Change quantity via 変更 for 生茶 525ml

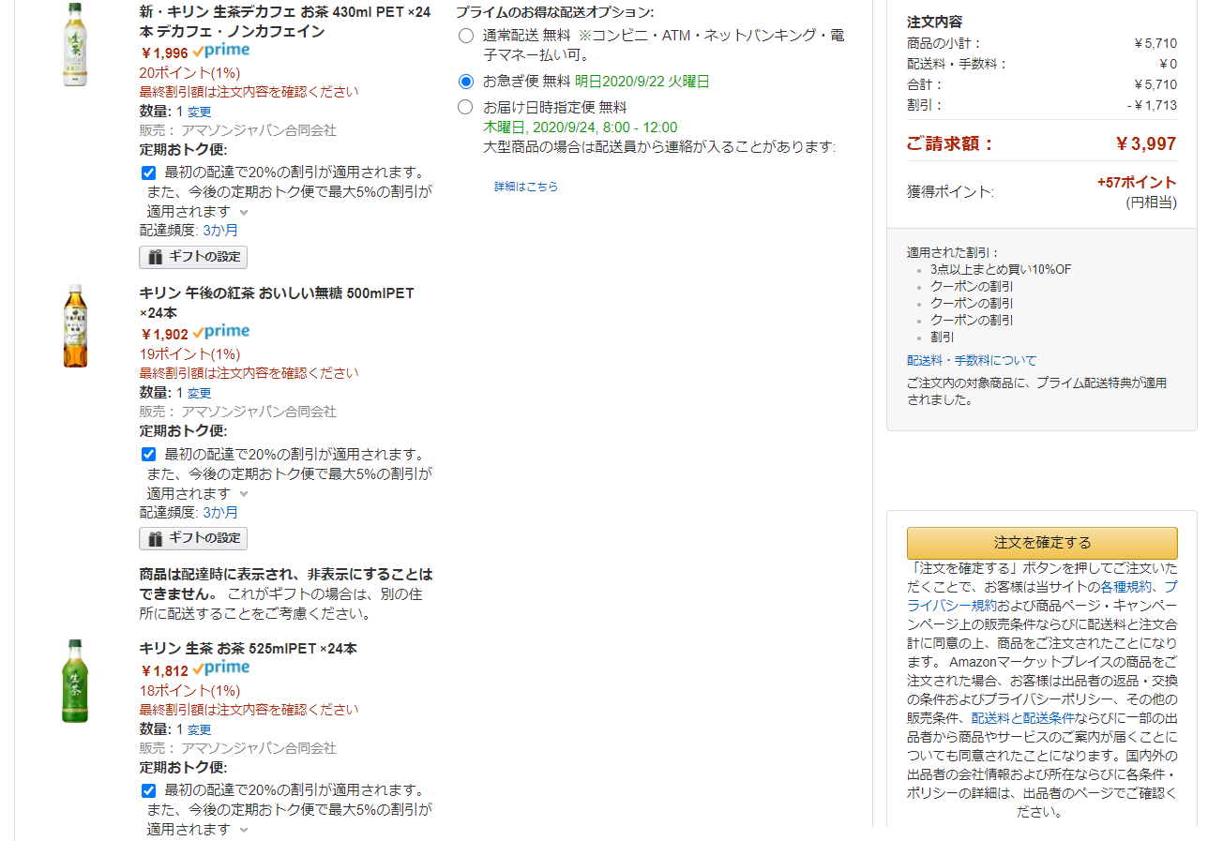pyautogui.click(x=199, y=729)
